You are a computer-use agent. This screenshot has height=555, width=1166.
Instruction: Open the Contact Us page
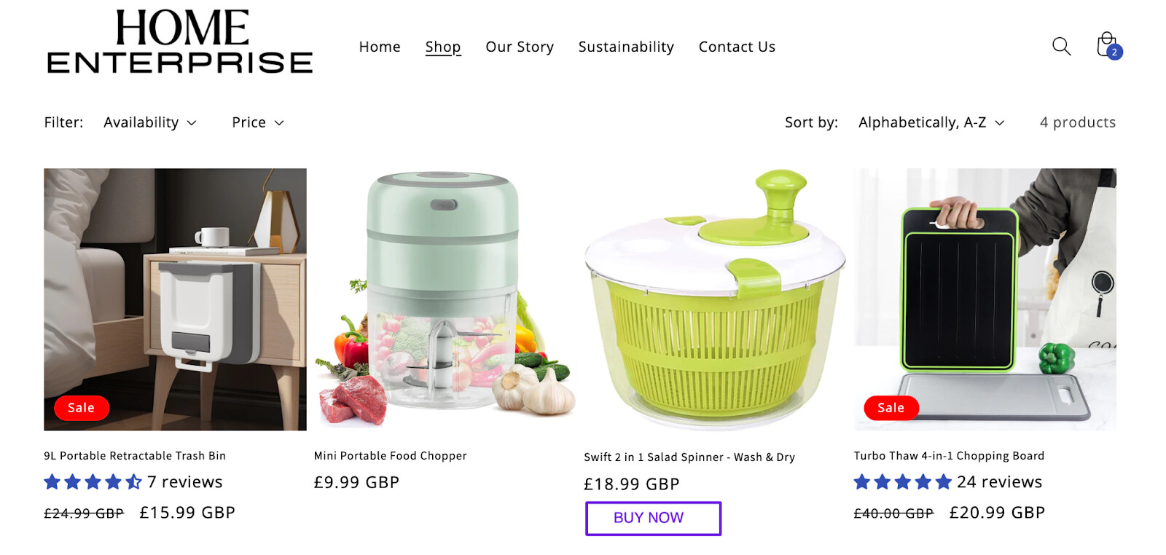point(737,47)
